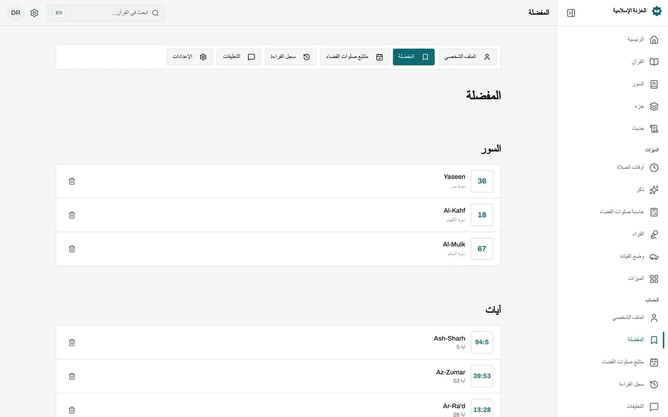Delete the Az-Zumar 39:53 bookmark
Viewport: 668px width, 417px height.
coord(72,376)
